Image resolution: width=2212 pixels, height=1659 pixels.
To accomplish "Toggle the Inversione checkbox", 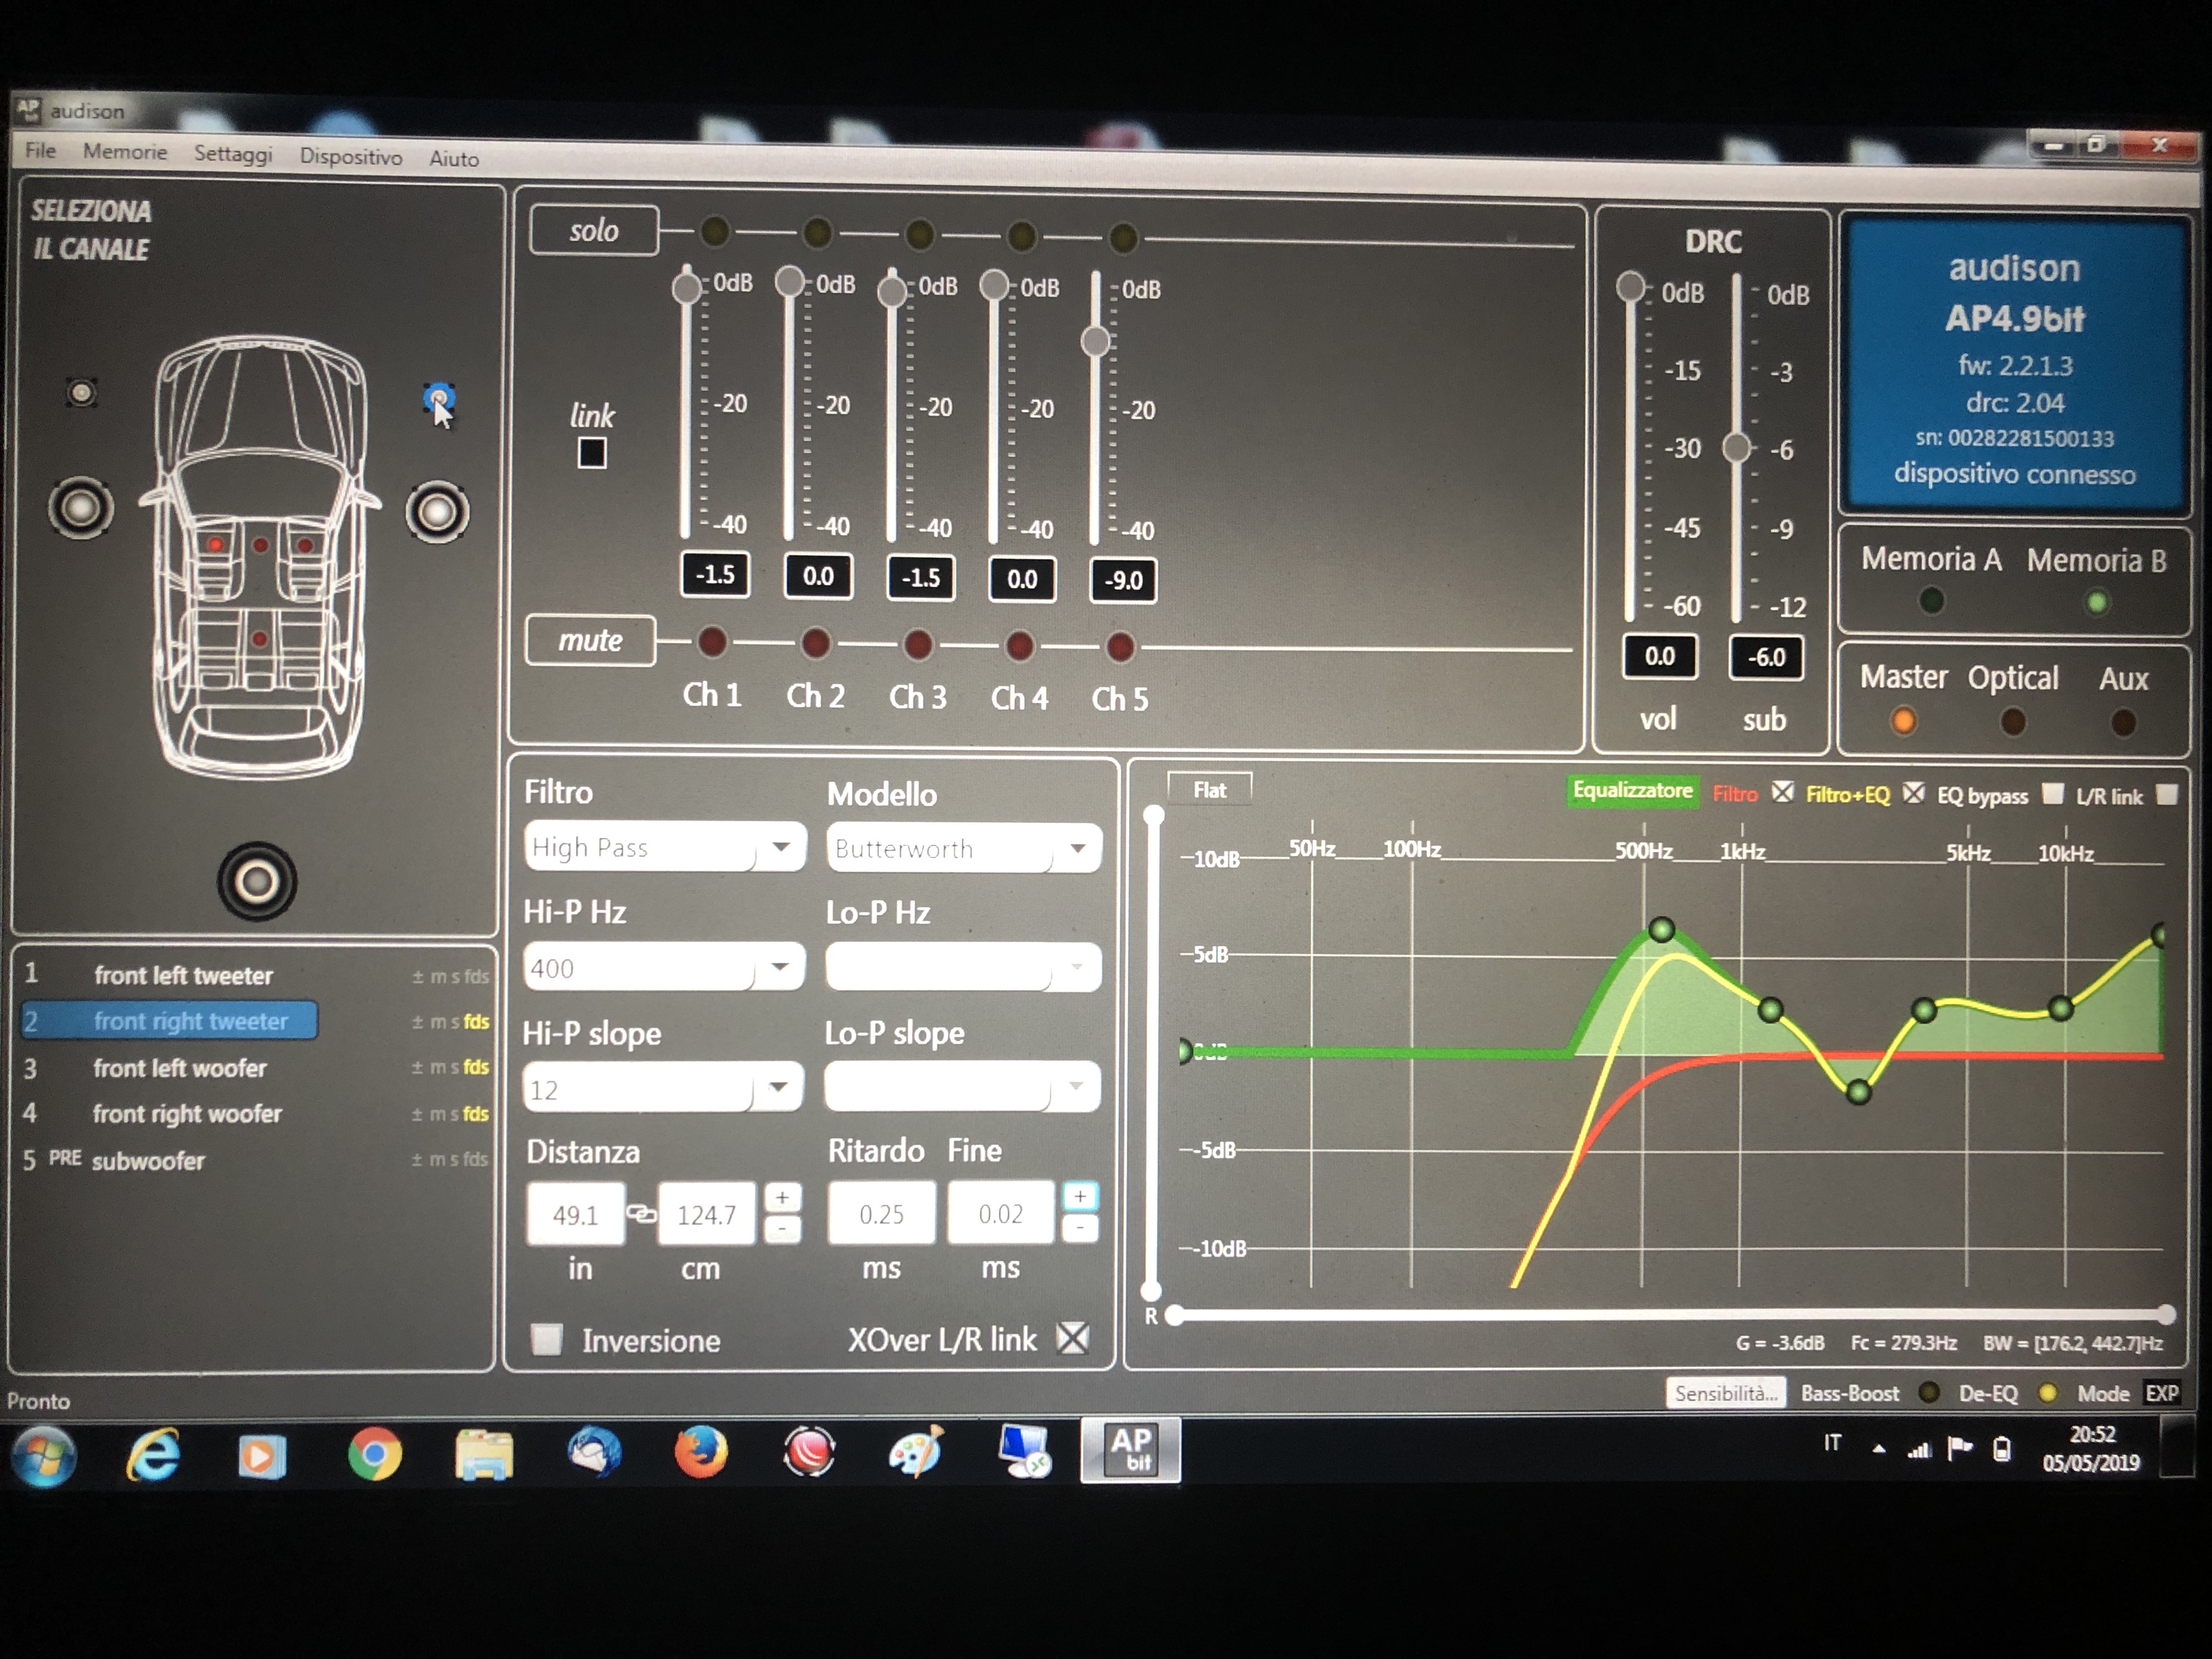I will pyautogui.click(x=547, y=1339).
